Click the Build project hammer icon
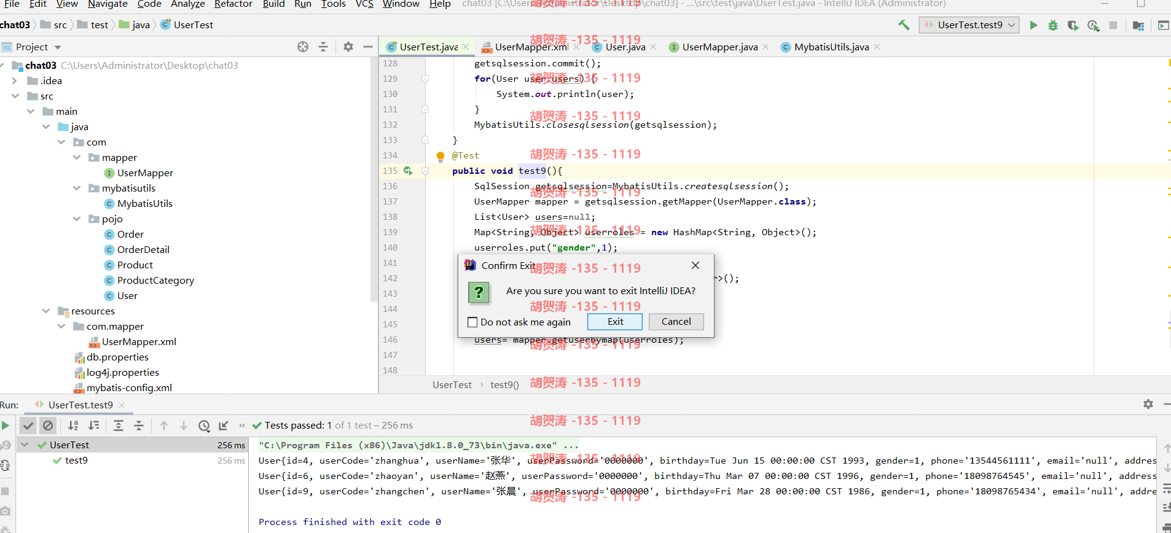The image size is (1171, 533). [x=904, y=25]
